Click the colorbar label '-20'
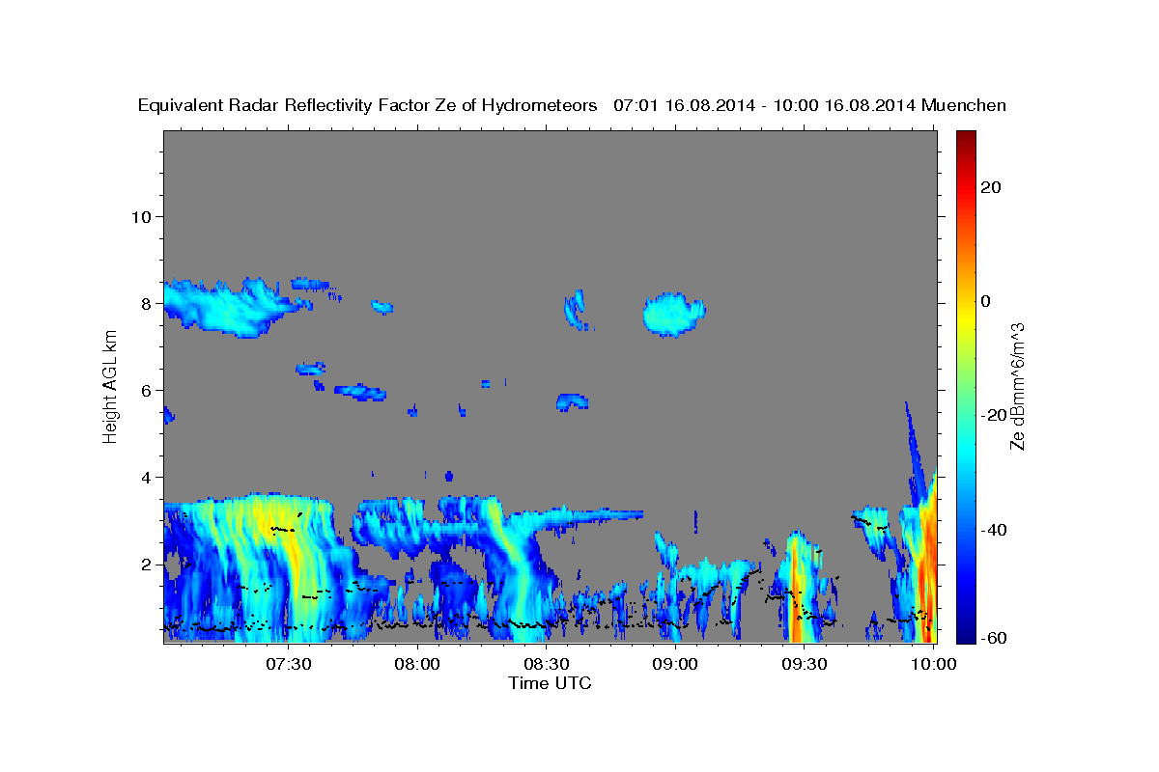The width and height of the screenshot is (1159, 772). [992, 415]
